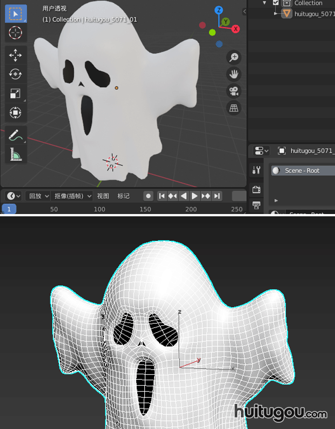Activate the Transform tool
335x429 pixels.
click(16, 113)
